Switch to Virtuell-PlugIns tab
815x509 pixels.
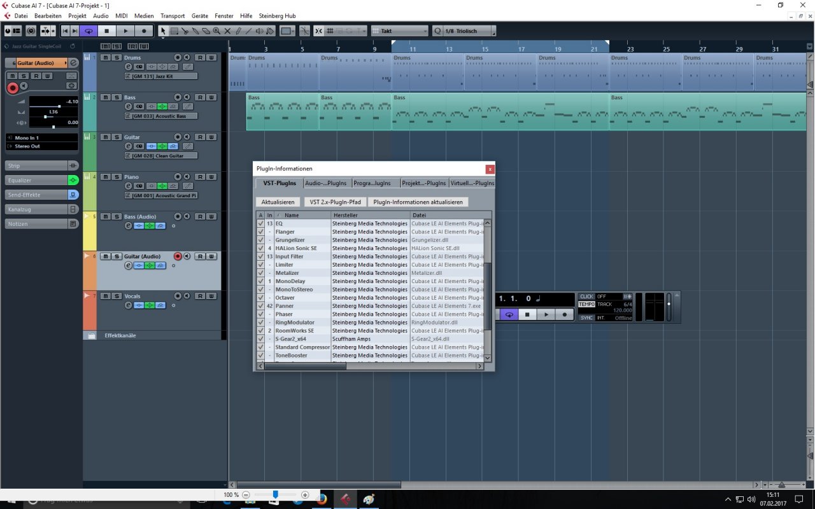coord(472,183)
